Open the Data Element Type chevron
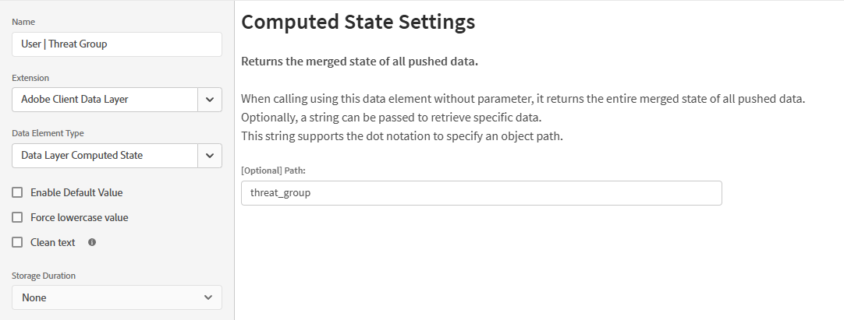 pyautogui.click(x=210, y=156)
